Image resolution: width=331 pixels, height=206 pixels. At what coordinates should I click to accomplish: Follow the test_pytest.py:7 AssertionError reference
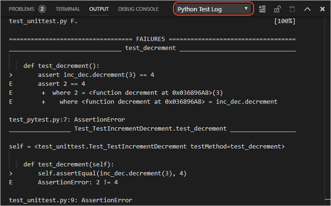[66, 120]
